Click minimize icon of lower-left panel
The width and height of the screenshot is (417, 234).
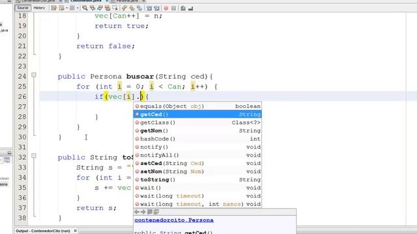click(x=9, y=153)
